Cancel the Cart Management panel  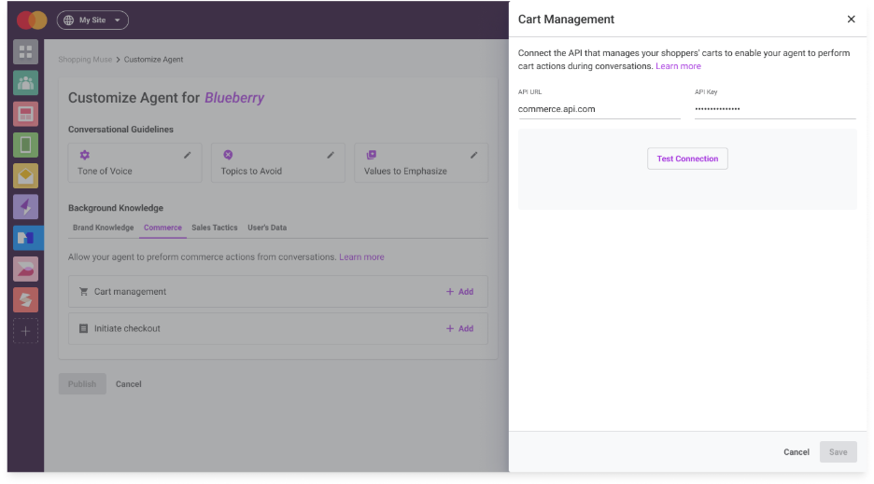click(796, 452)
